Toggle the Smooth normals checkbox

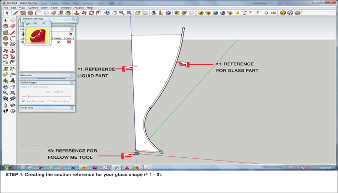[x=23, y=101]
